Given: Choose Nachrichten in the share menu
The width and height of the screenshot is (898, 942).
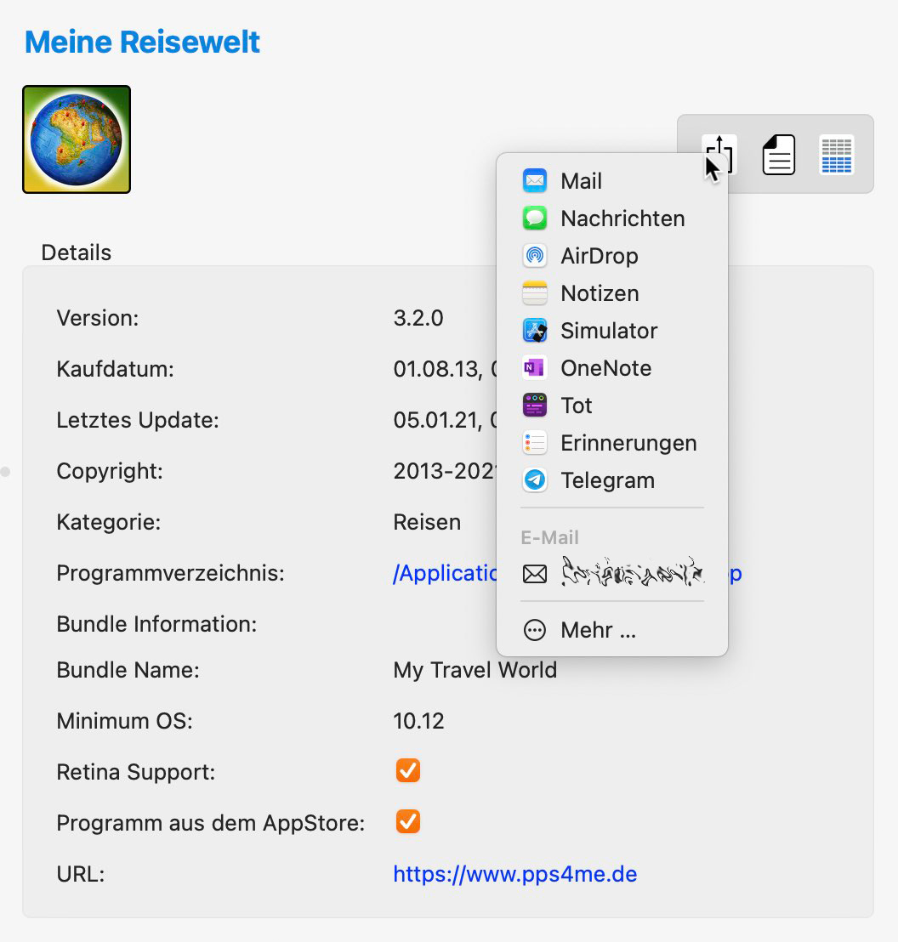Looking at the screenshot, I should click(612, 218).
